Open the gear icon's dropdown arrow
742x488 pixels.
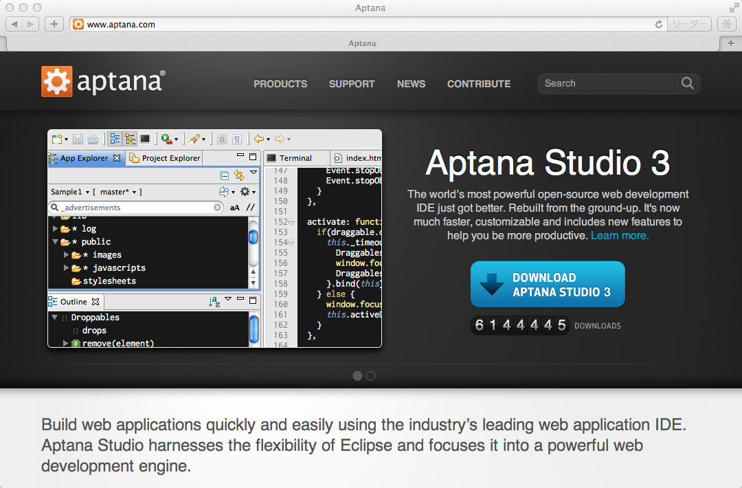pos(254,192)
